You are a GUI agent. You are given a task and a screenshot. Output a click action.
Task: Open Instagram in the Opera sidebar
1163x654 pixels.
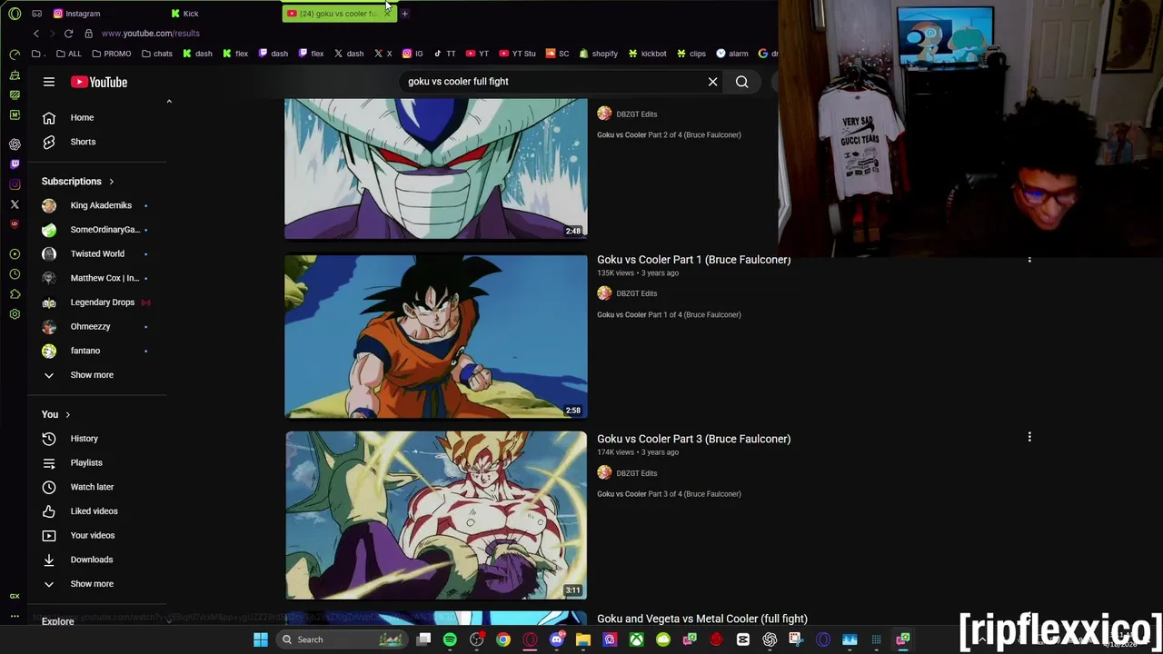click(15, 184)
